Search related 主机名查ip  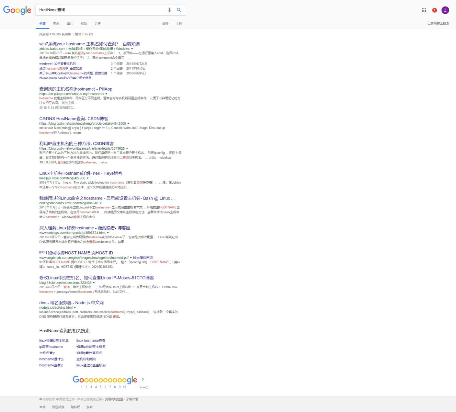(47, 353)
